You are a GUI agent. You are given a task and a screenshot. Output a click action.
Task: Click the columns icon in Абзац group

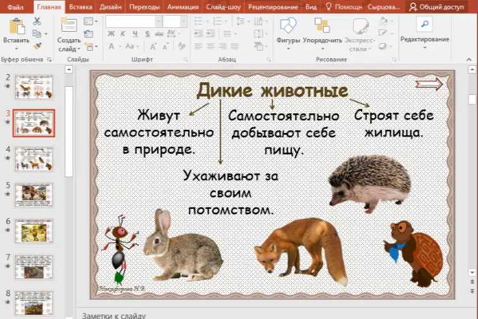point(227,34)
